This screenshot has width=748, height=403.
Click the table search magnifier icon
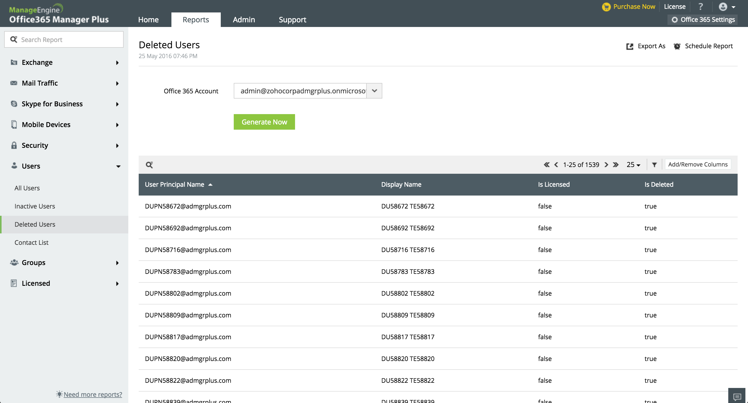pyautogui.click(x=149, y=165)
